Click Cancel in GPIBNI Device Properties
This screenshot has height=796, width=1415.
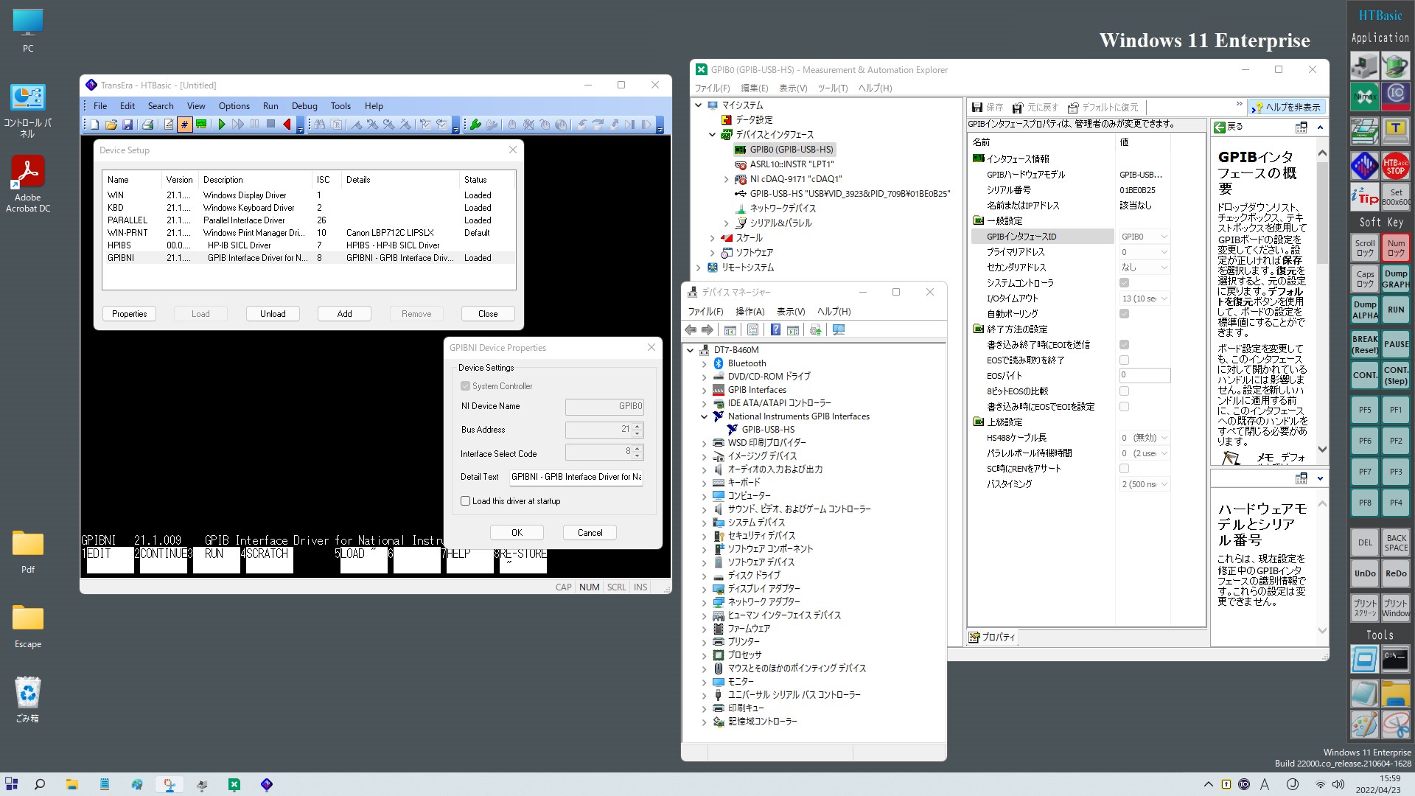(x=590, y=533)
